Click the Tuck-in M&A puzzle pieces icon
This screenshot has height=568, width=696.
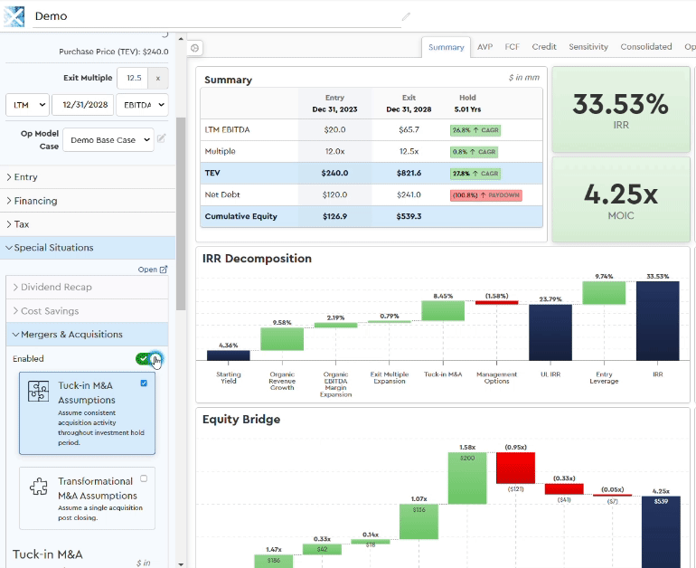(x=38, y=392)
